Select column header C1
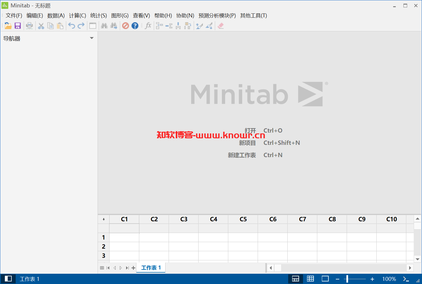 [124, 219]
